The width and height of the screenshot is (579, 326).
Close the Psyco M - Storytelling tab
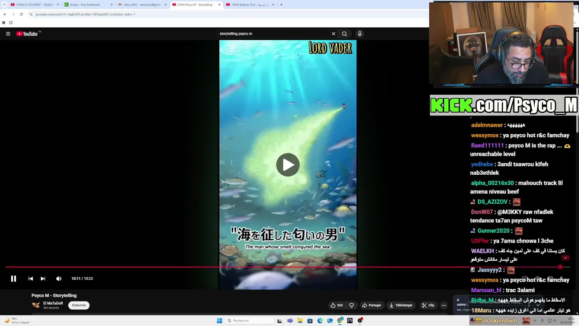pyautogui.click(x=219, y=5)
